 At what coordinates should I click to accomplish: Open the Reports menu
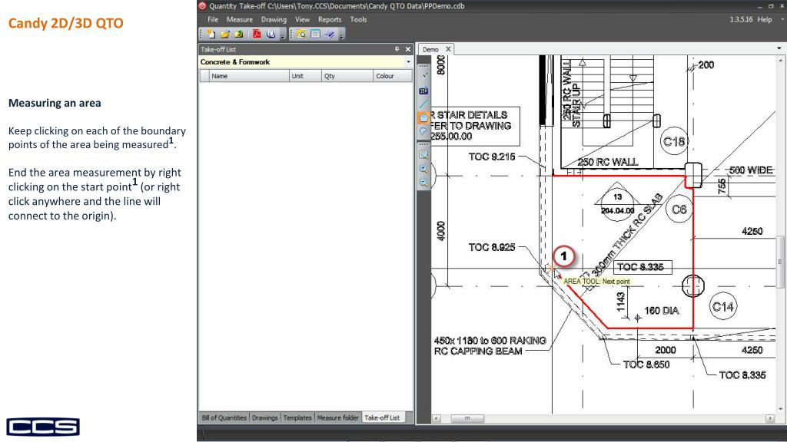pos(330,19)
